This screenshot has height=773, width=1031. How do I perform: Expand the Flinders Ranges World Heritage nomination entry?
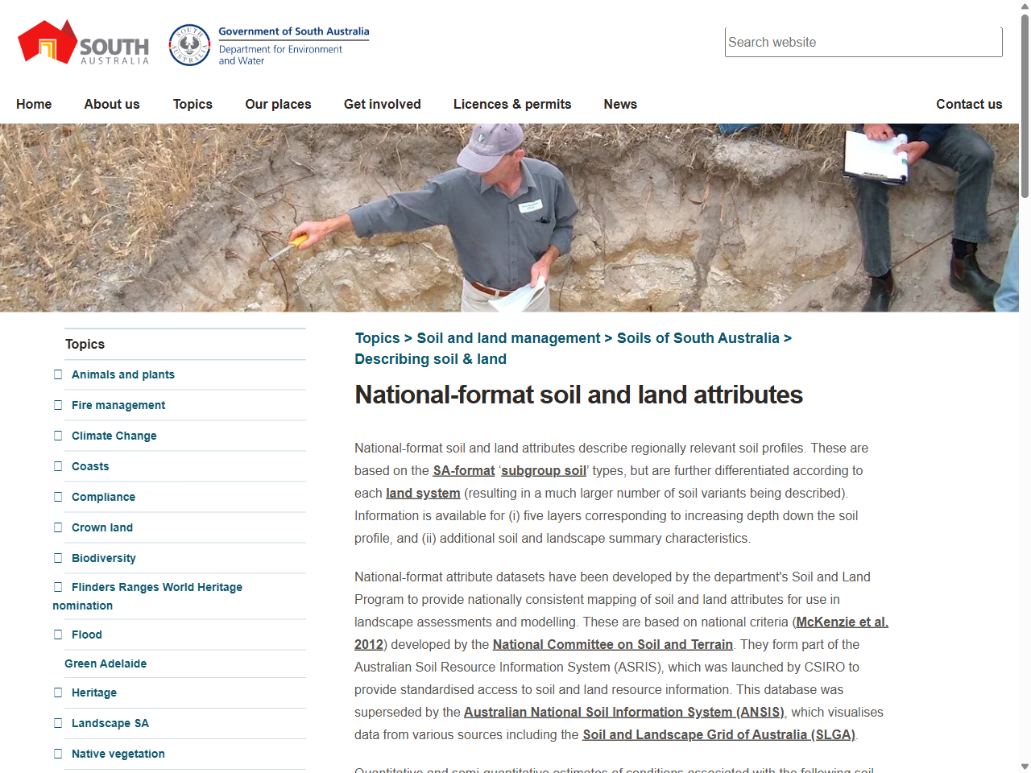coord(57,587)
